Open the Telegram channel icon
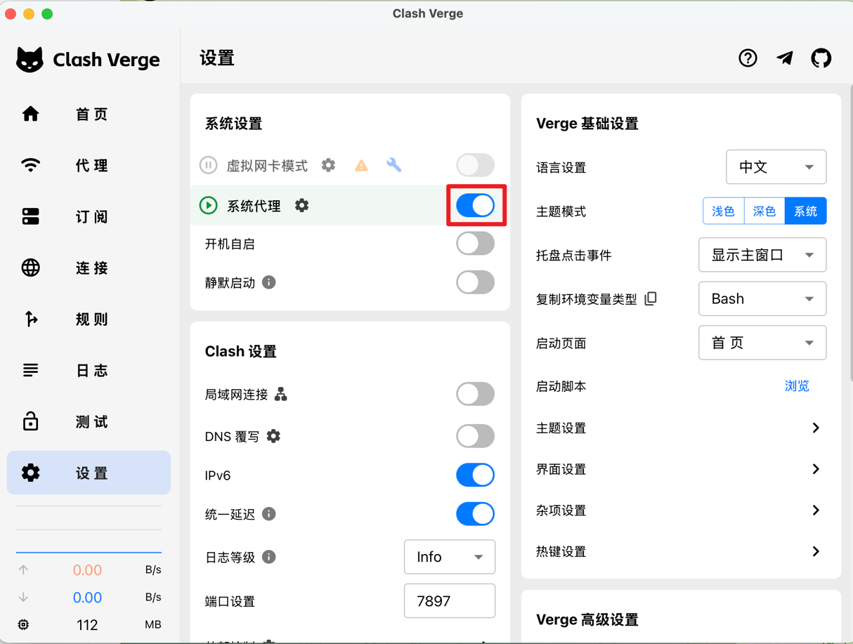 [785, 58]
